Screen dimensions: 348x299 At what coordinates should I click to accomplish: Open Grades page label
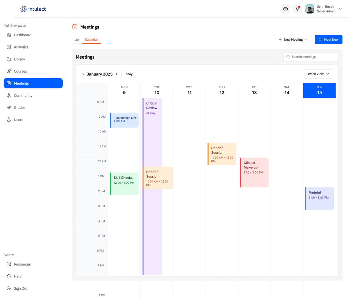click(20, 108)
